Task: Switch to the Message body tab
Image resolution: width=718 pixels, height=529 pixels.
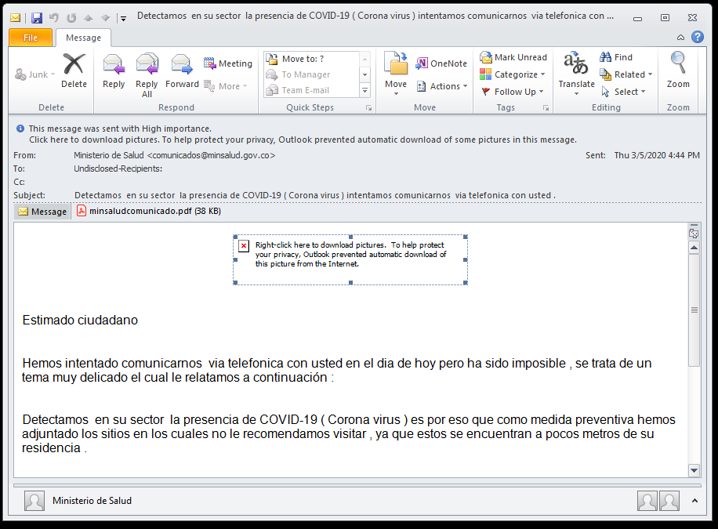Action: 42,212
